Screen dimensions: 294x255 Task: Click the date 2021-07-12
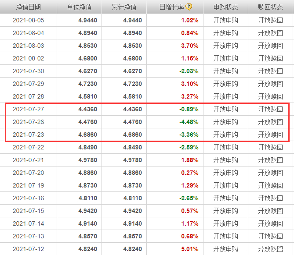pyautogui.click(x=28, y=249)
